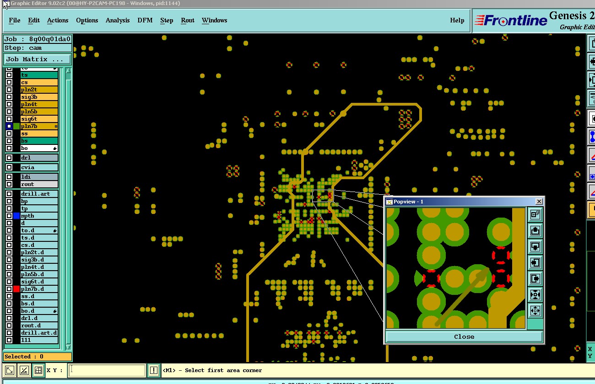The width and height of the screenshot is (595, 384).
Task: Click the second icon on right toolbar
Action: pyautogui.click(x=591, y=61)
